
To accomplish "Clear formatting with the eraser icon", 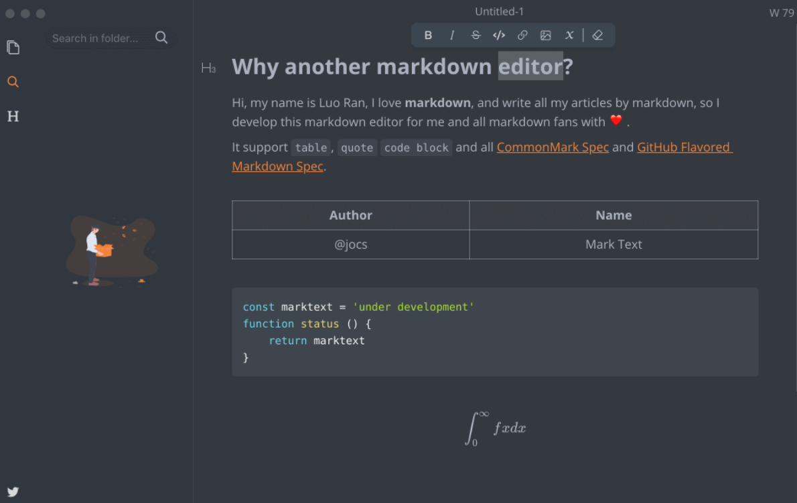I will (597, 35).
